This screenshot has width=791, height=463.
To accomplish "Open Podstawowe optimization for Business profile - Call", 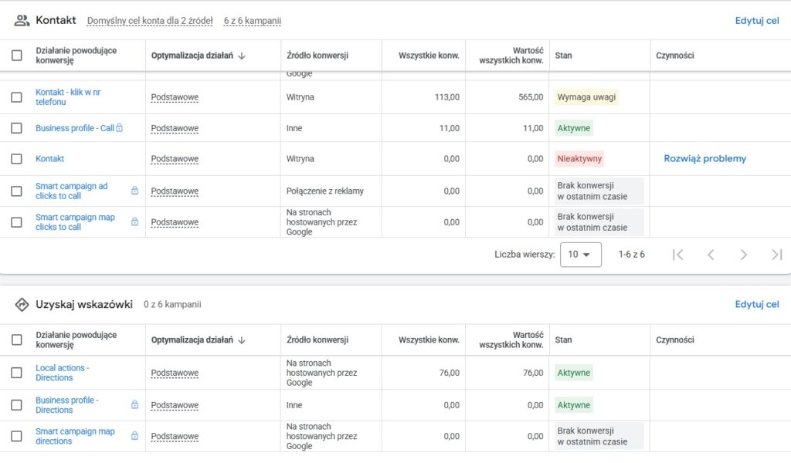I will click(175, 129).
